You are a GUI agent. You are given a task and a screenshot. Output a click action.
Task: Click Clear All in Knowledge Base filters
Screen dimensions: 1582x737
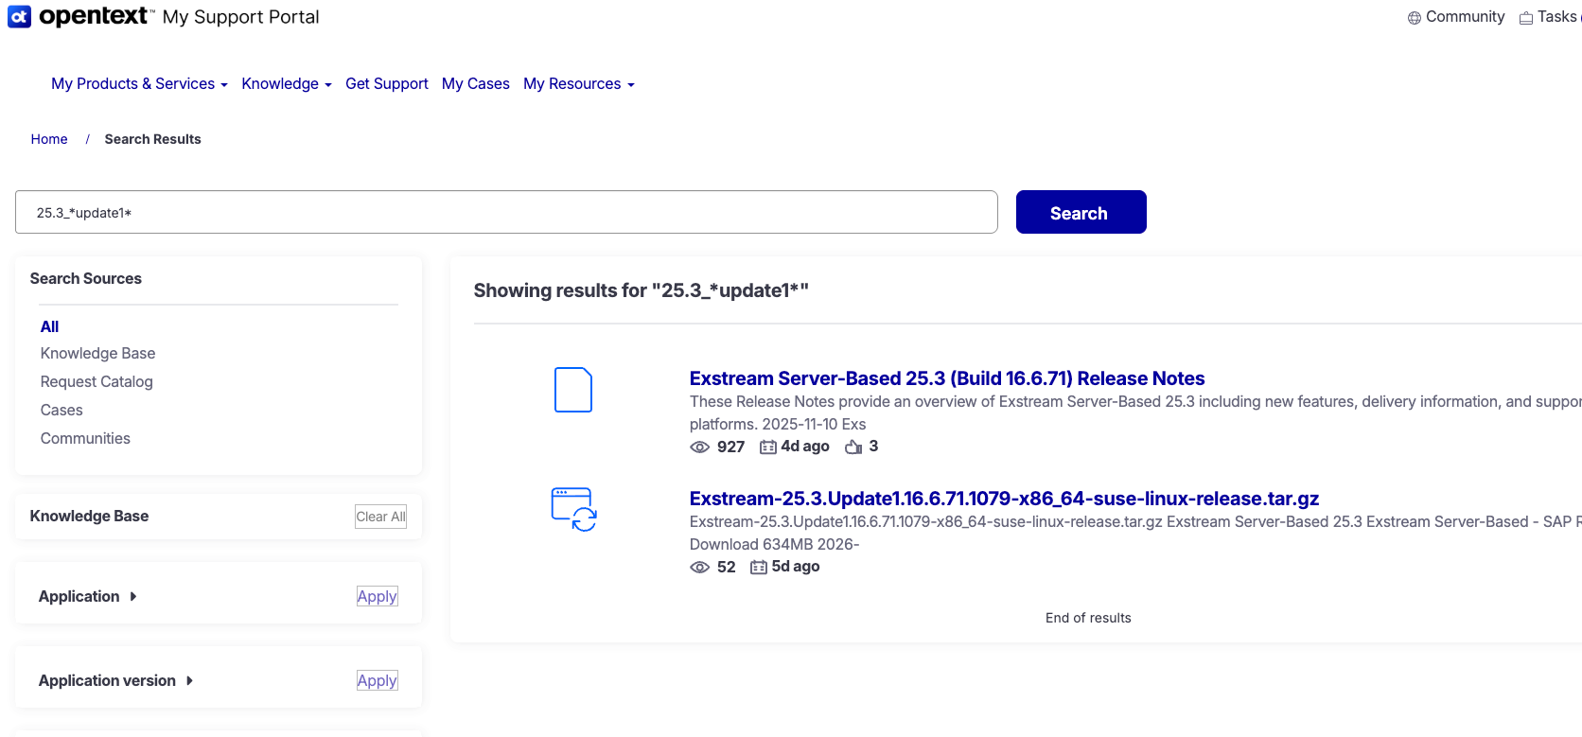pyautogui.click(x=380, y=517)
